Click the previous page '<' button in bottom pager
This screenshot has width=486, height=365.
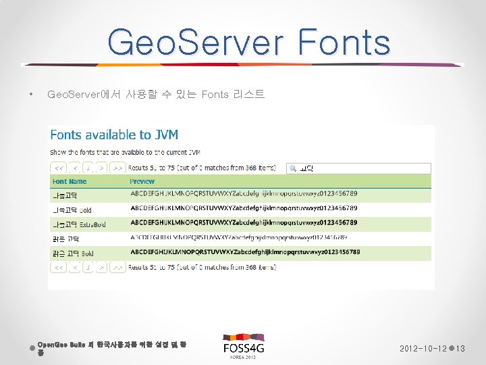[75, 267]
